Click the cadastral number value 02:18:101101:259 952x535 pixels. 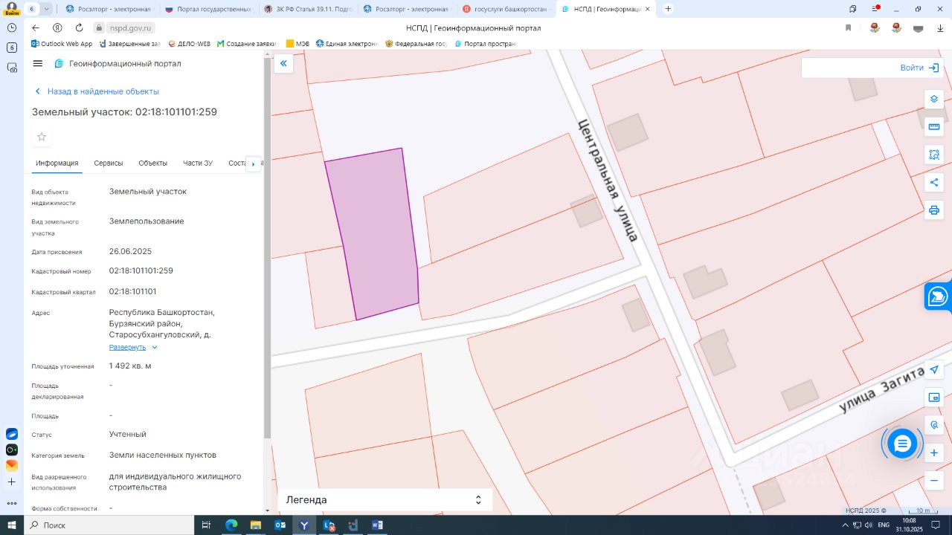(x=141, y=270)
